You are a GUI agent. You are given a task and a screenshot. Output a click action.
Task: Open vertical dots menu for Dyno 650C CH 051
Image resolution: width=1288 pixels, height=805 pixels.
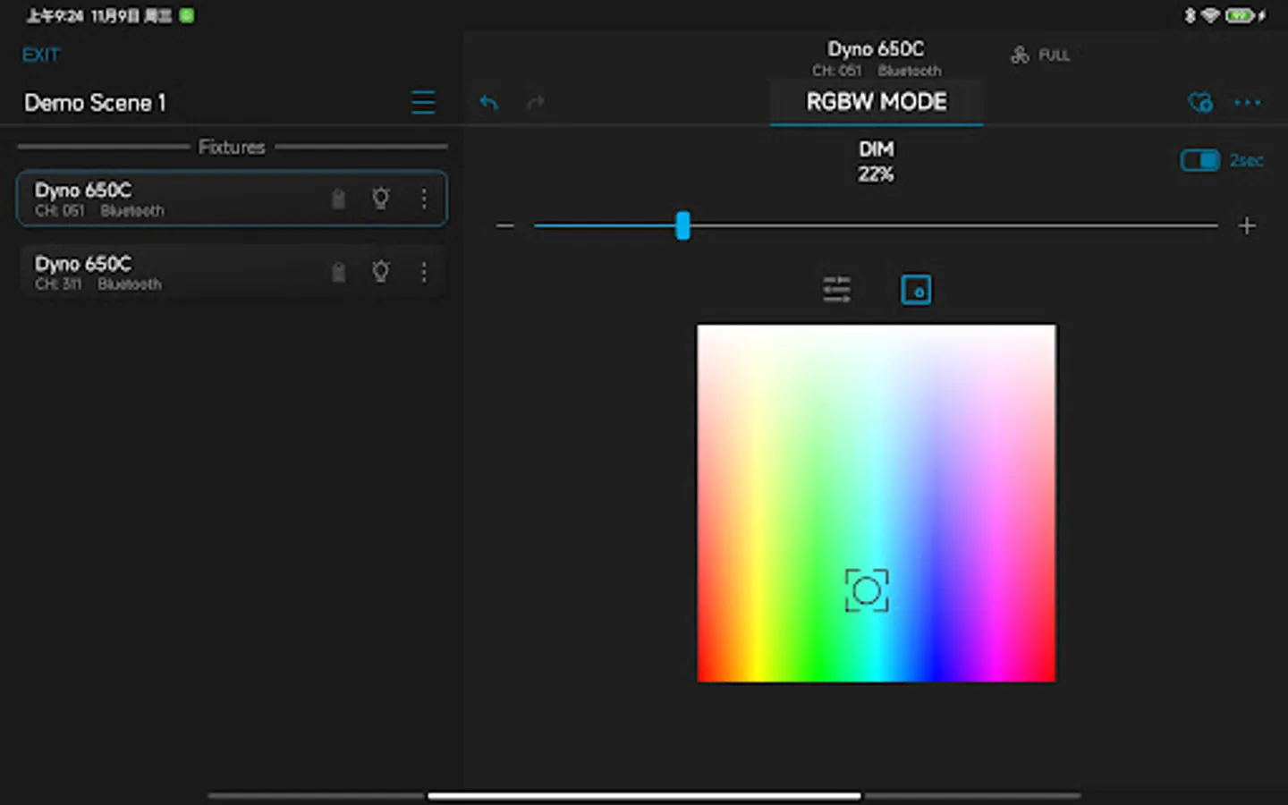tap(424, 199)
